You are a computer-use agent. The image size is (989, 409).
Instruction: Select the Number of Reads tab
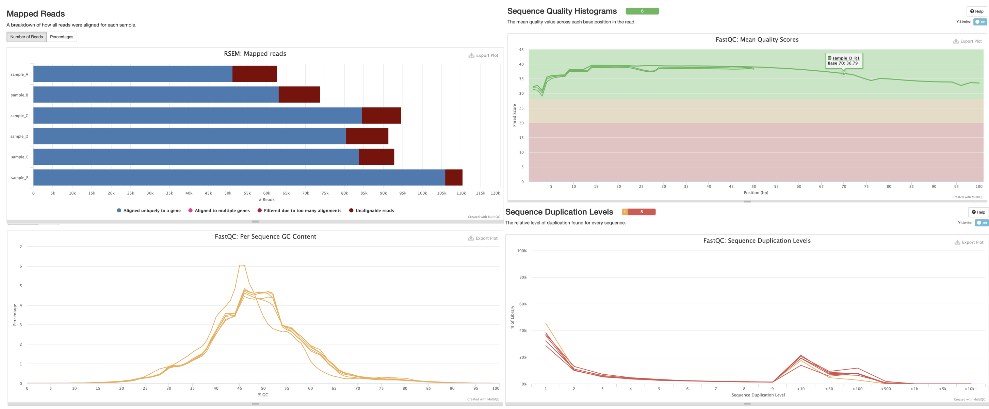[x=27, y=37]
